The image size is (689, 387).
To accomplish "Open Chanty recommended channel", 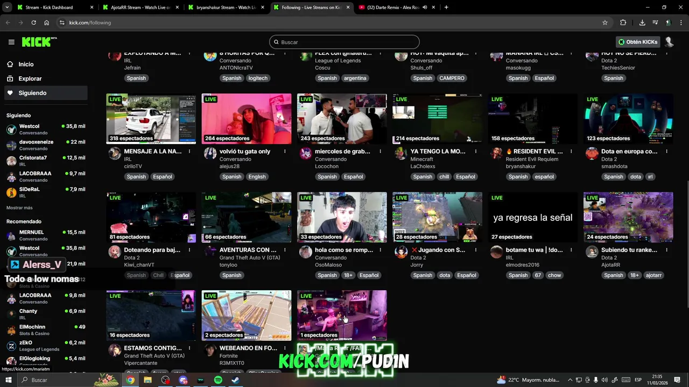I will (45, 314).
